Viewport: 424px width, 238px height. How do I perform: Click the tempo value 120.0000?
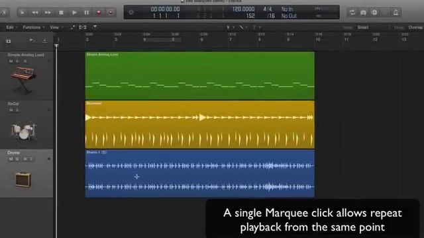[243, 9]
